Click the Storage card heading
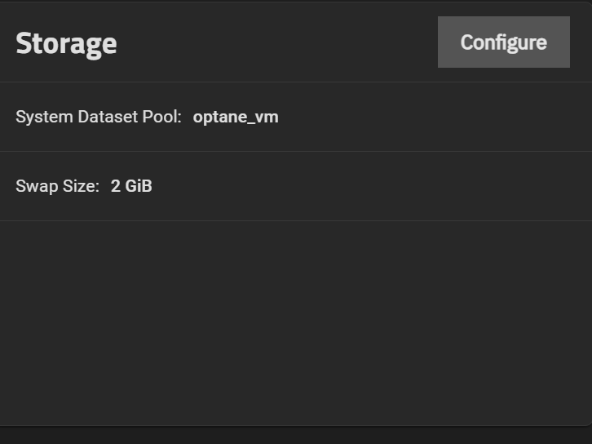Screen dimensions: 592x444 click(x=66, y=43)
